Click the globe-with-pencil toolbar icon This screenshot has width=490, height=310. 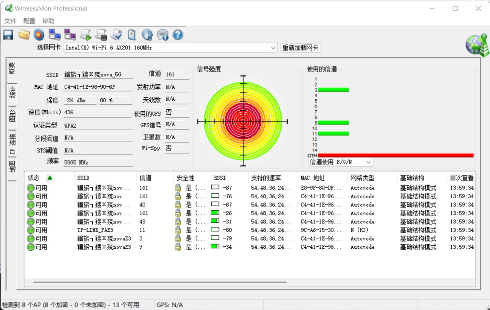point(147,35)
